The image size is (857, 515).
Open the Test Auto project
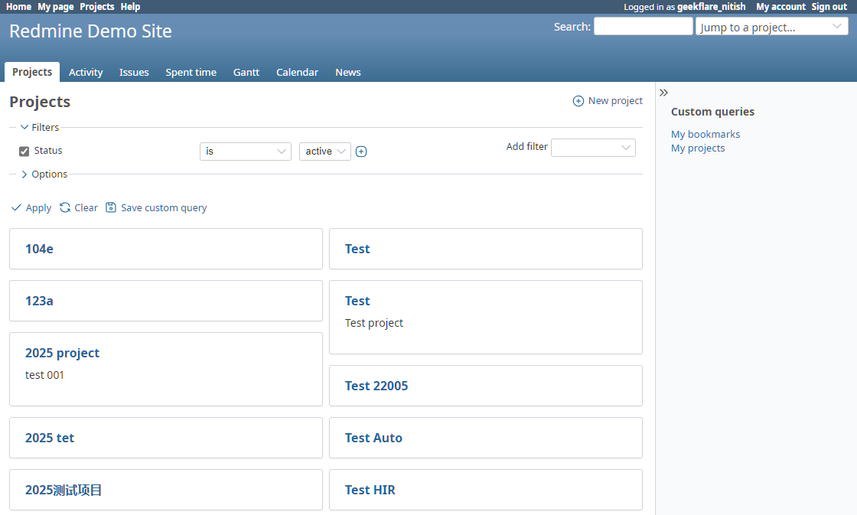pyautogui.click(x=374, y=438)
